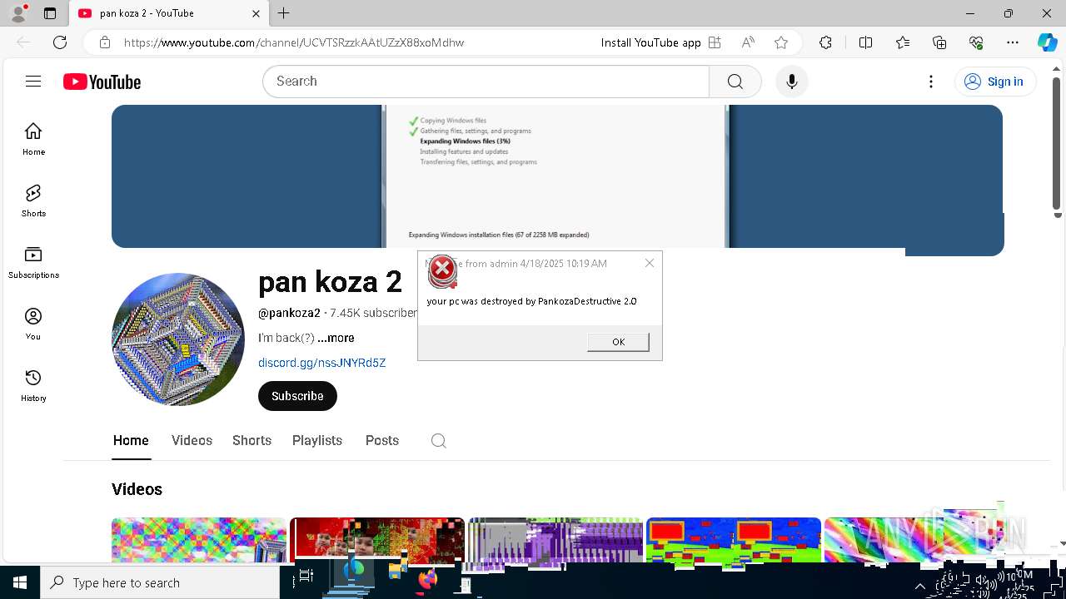Screen dimensions: 1066x599
Task: Open YouTube settings three-dot menu
Action: pyautogui.click(x=931, y=82)
